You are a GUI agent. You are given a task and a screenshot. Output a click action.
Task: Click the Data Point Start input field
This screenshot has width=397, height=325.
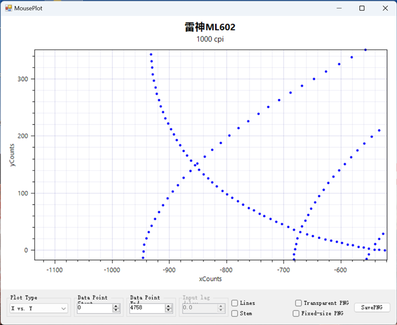pos(95,308)
